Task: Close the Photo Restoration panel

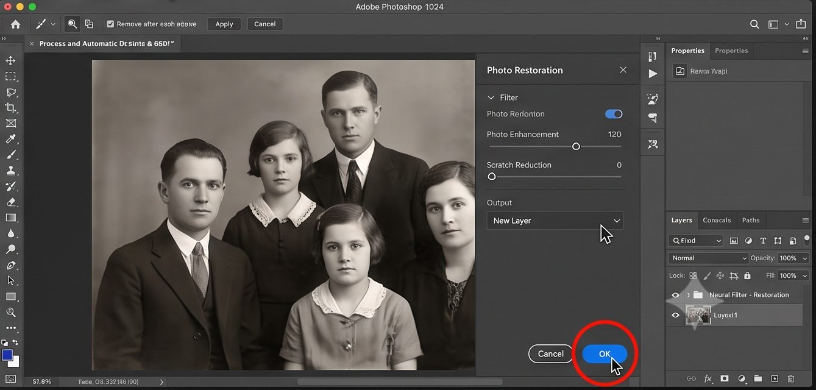Action: pyautogui.click(x=623, y=70)
